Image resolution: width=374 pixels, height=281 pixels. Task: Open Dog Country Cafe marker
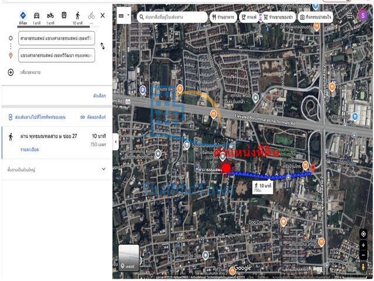283,222
